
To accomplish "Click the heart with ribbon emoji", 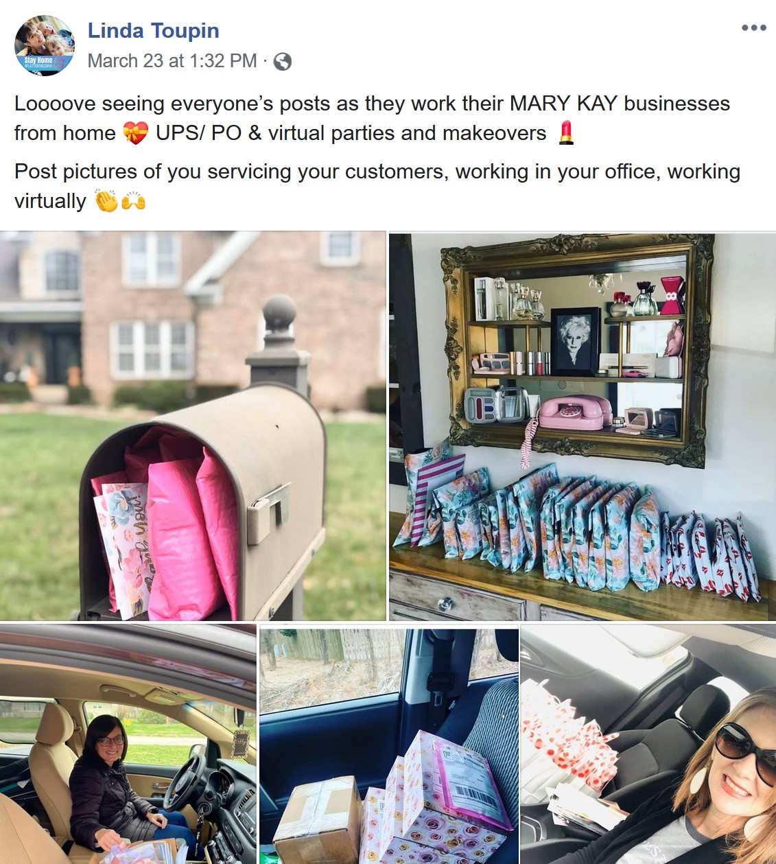I will 136,132.
